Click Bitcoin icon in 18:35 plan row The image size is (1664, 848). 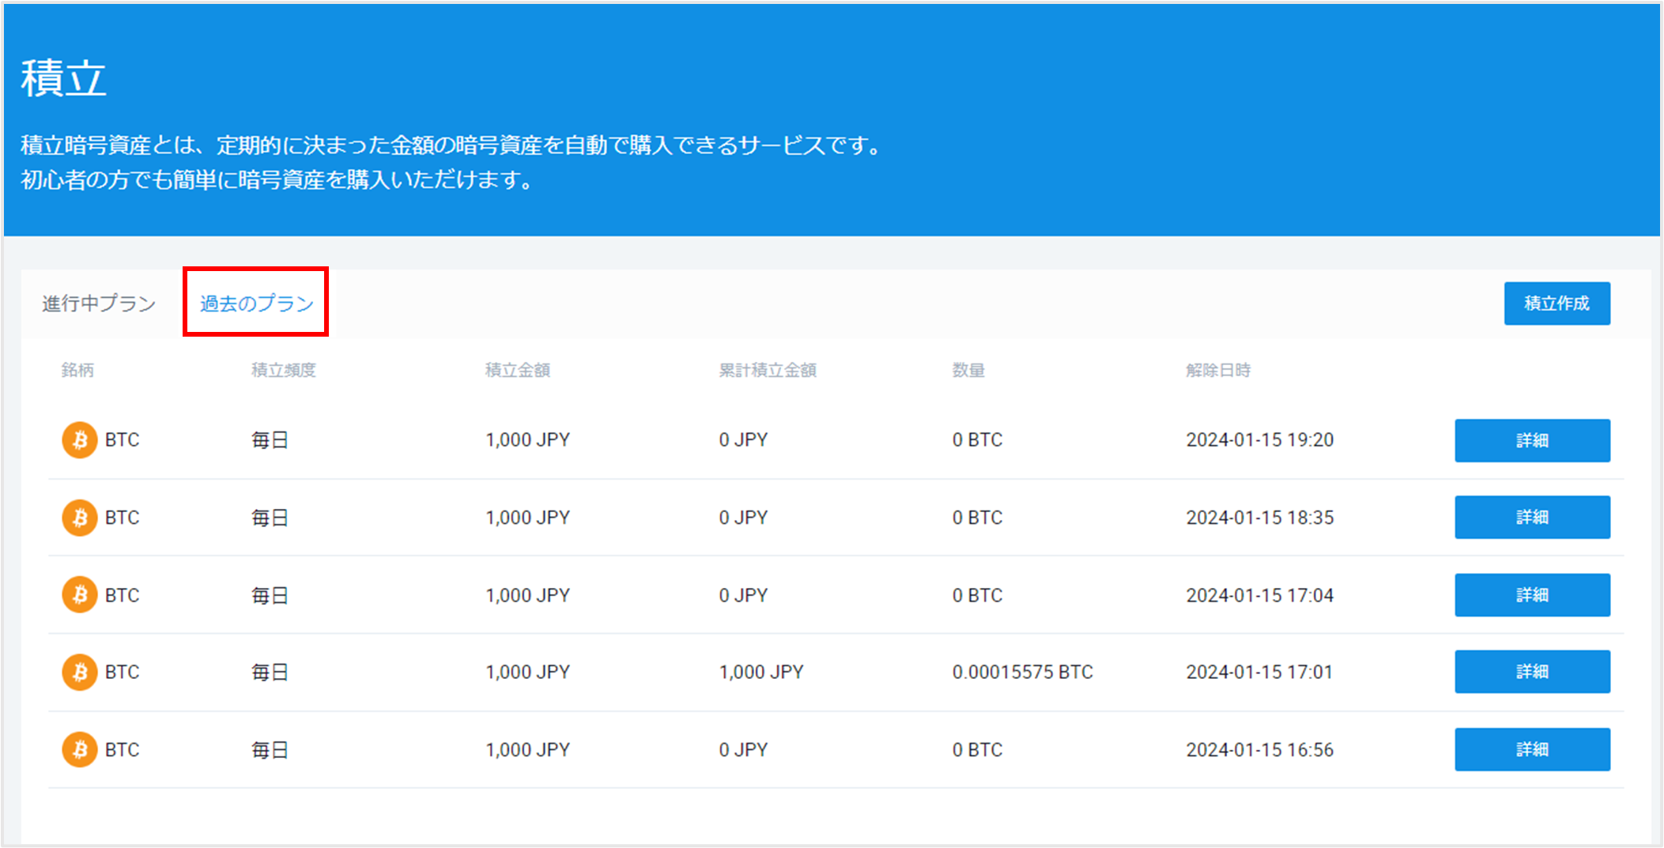click(x=80, y=518)
